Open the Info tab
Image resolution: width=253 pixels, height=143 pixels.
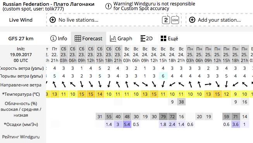pos(59,38)
